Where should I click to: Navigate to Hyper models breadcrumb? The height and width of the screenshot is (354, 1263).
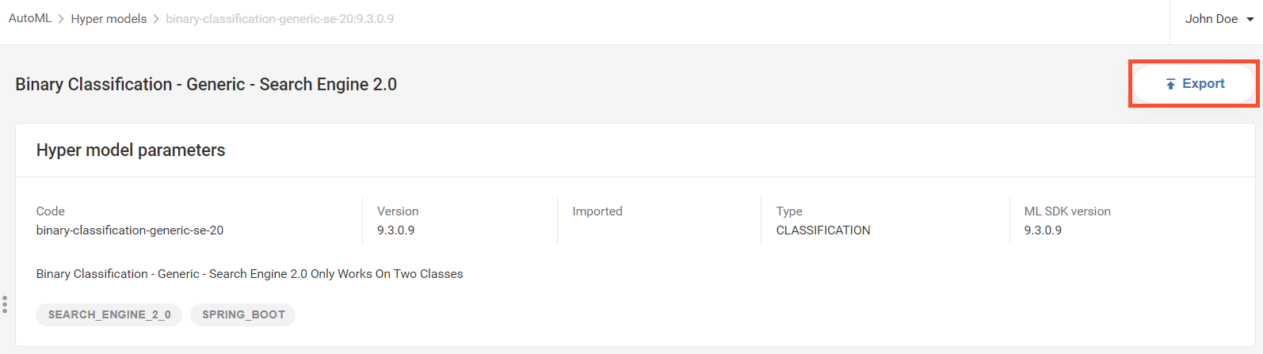coord(109,19)
